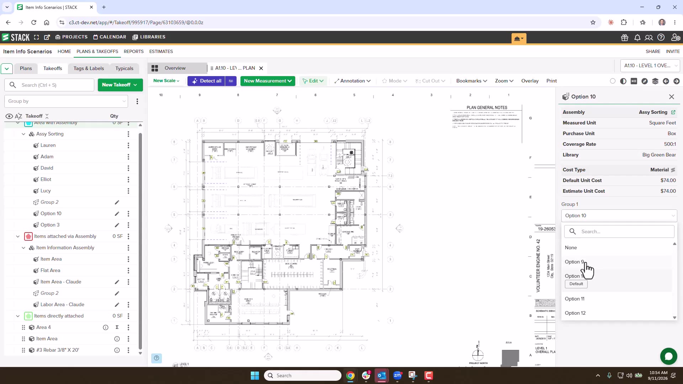Click the takeoff search field
This screenshot has height=384, width=683.
pyautogui.click(x=49, y=85)
